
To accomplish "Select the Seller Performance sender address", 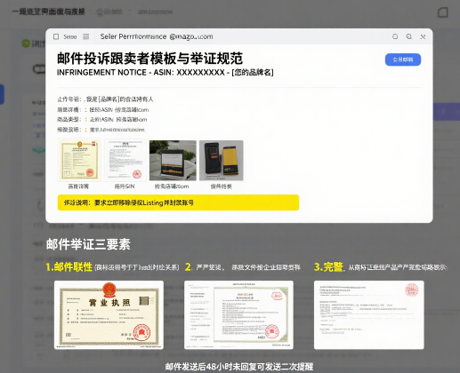I will (157, 36).
